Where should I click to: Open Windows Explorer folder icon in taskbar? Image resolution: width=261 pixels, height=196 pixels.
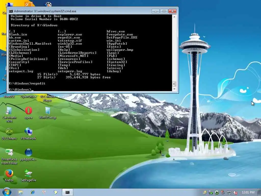pos(20,192)
